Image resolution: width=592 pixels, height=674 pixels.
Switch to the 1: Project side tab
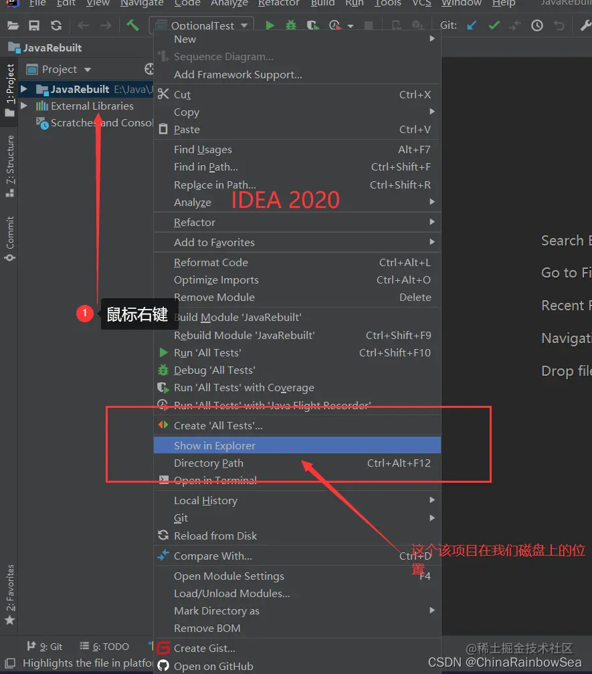(x=9, y=91)
